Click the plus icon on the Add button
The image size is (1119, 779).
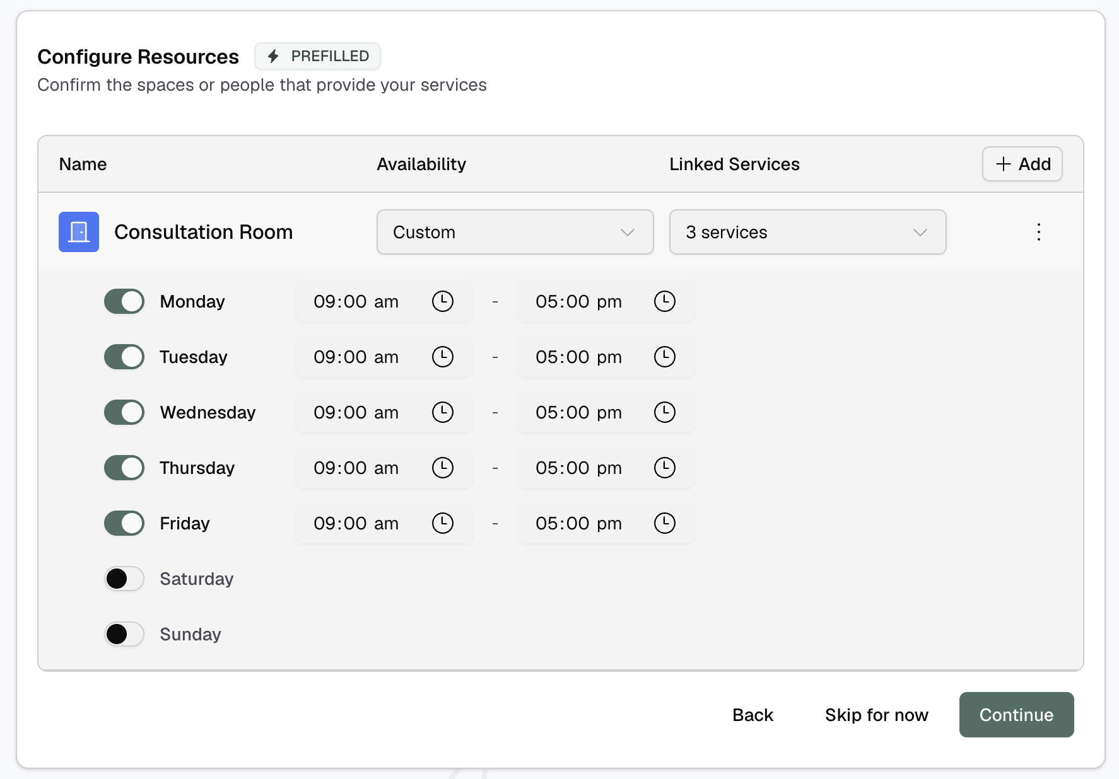point(1002,164)
